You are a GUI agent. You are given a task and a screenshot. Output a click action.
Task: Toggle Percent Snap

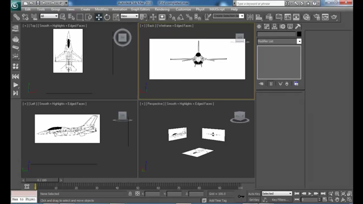click(189, 17)
